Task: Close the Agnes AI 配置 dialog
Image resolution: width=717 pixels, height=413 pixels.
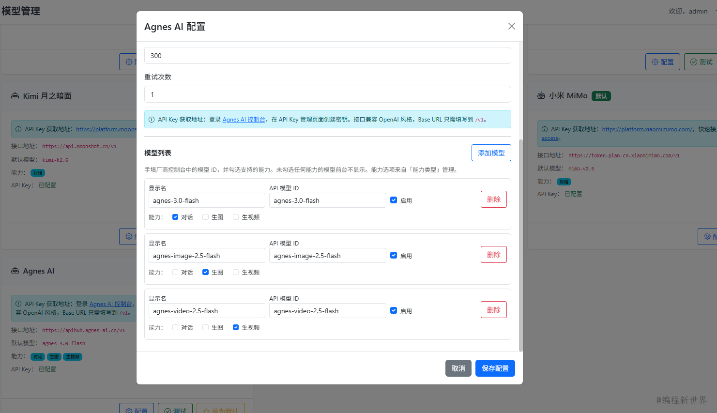Action: pyautogui.click(x=512, y=26)
